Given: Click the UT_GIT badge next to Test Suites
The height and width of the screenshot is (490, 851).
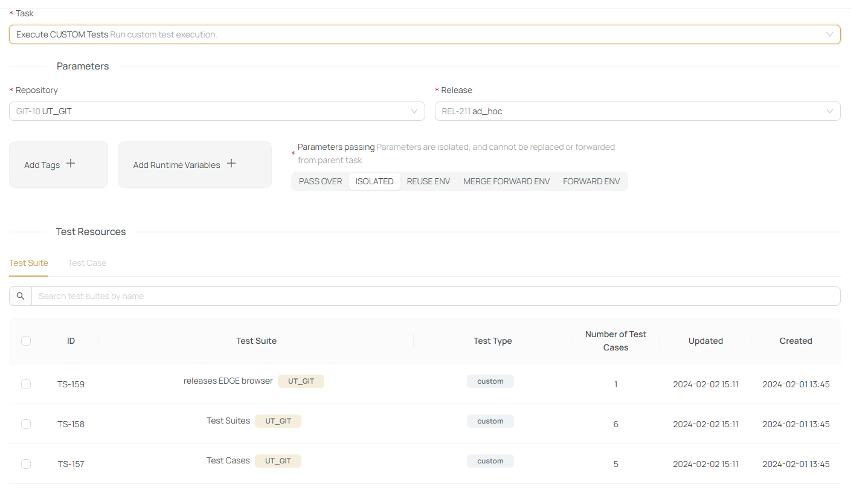Looking at the screenshot, I should point(278,421).
